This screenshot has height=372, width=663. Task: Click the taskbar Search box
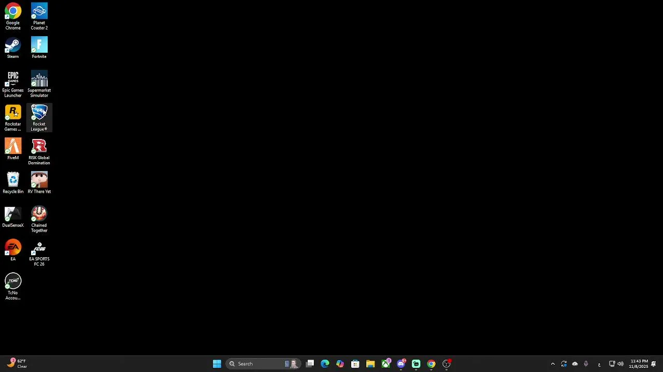point(263,364)
